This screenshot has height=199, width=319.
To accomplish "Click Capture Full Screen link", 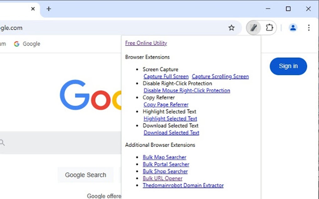I will click(166, 76).
